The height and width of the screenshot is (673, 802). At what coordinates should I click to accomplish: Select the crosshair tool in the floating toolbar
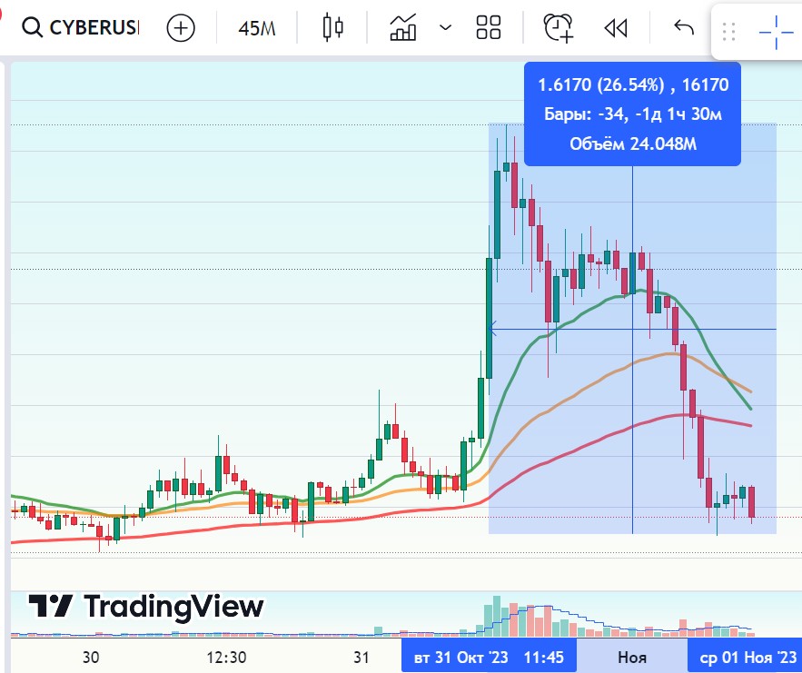pyautogui.click(x=776, y=33)
